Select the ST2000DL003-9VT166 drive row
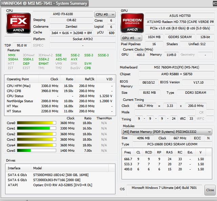This screenshot has width=217, height=201. [60, 180]
